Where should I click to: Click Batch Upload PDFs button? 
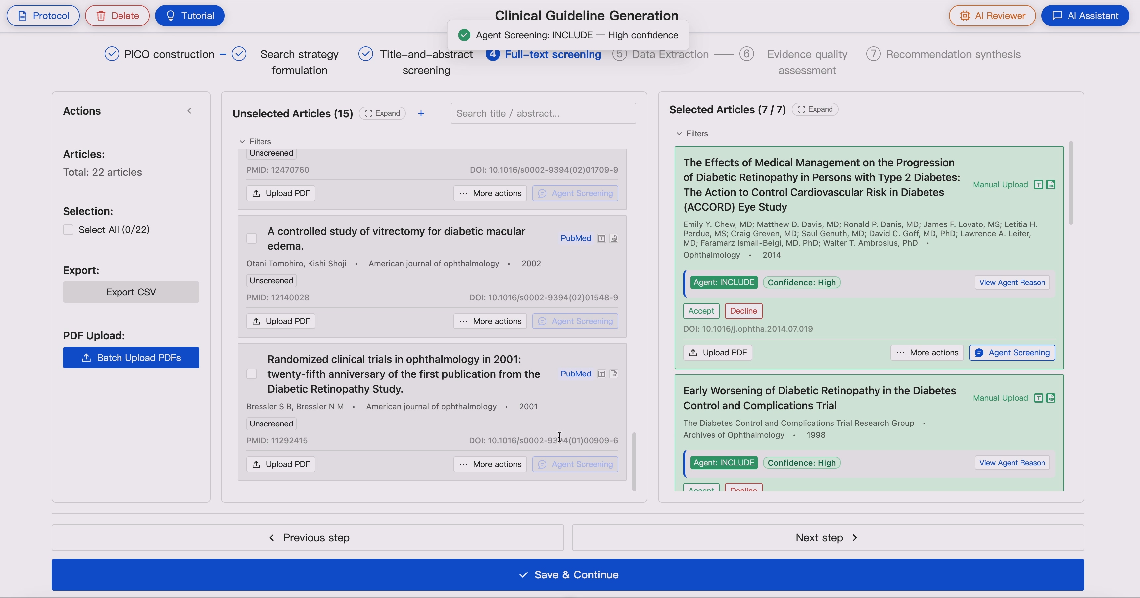tap(131, 358)
